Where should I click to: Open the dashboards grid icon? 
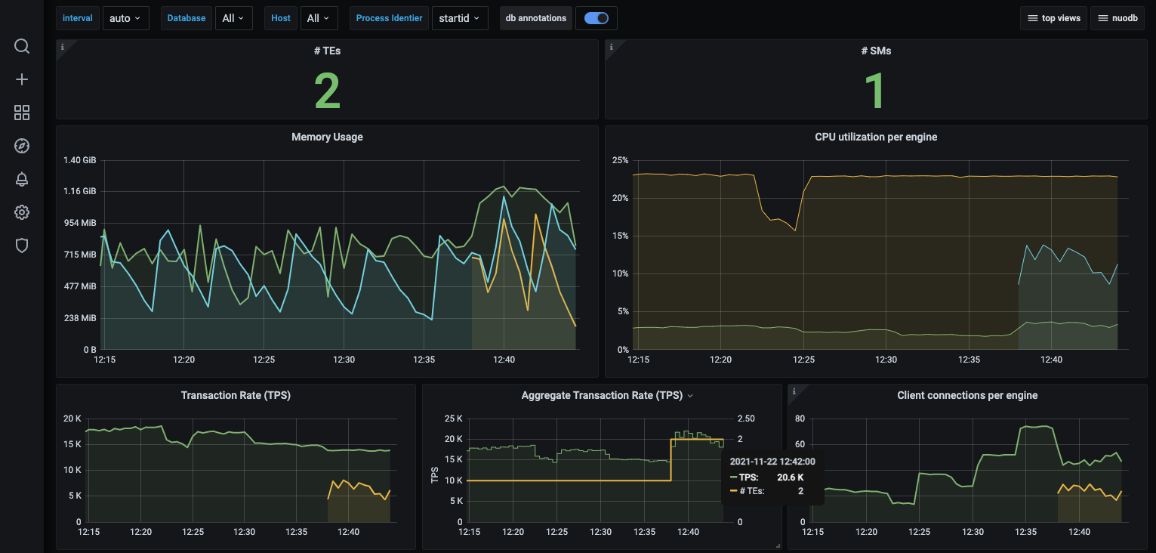(x=22, y=113)
